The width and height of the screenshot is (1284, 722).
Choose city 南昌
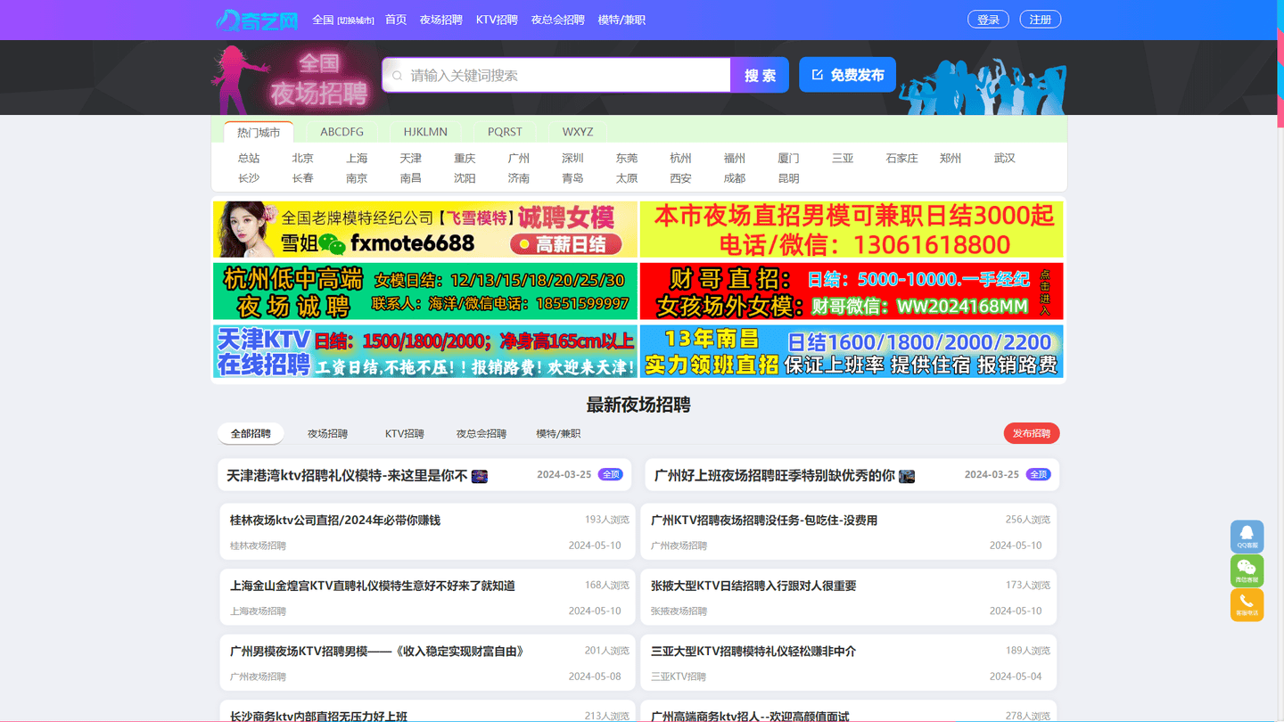tap(411, 178)
